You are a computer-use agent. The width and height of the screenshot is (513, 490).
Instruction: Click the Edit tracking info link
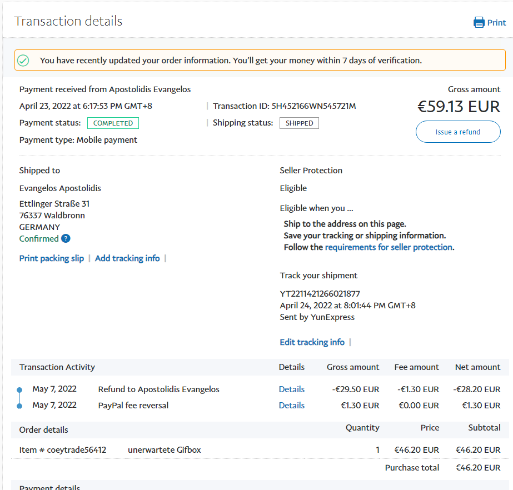pos(312,342)
